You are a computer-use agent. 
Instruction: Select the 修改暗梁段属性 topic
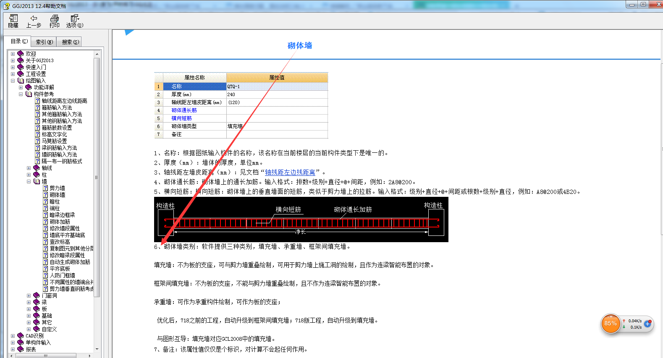67,255
